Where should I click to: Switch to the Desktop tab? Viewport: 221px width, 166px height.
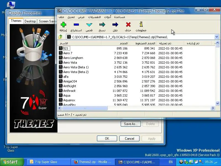[30, 21]
